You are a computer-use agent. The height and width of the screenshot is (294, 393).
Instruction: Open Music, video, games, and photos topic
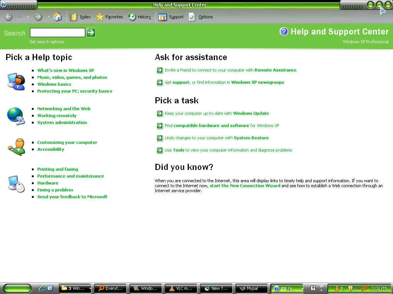tap(72, 77)
